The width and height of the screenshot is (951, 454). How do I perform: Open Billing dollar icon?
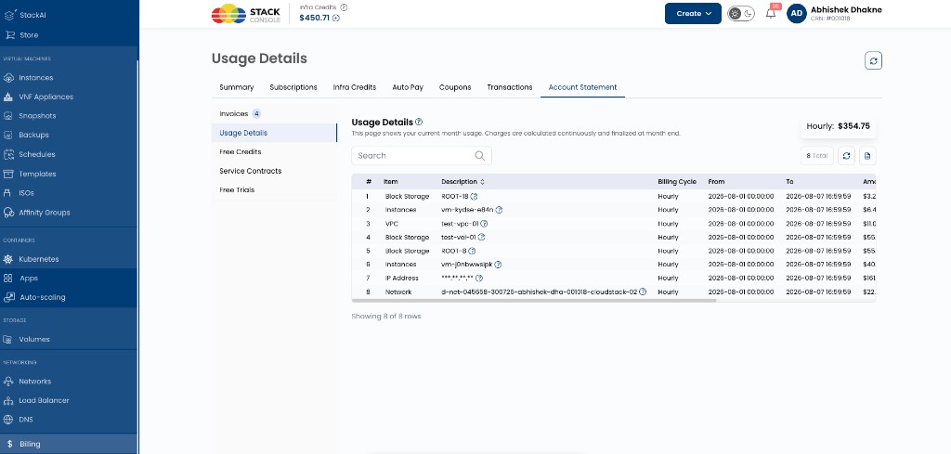tap(9, 445)
